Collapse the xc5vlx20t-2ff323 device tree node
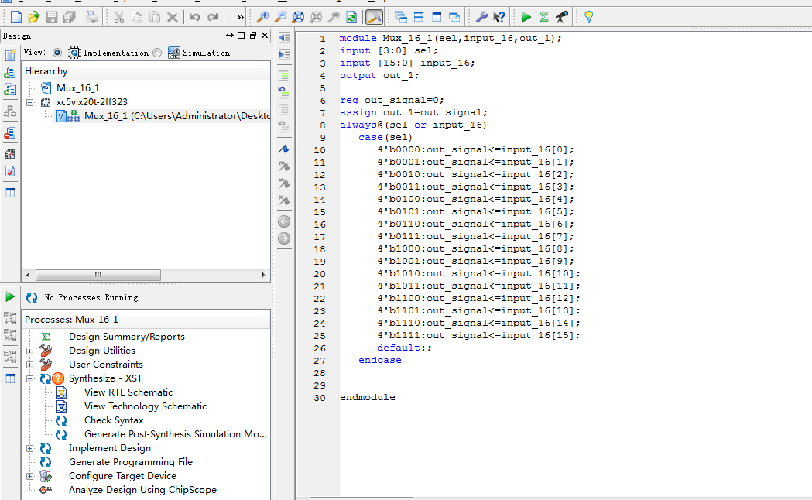Screen dimensions: 812x500 pyautogui.click(x=30, y=102)
